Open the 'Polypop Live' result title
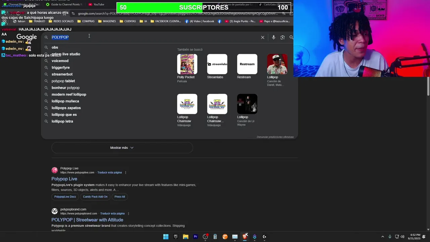Viewport: 430px width, 242px height. coord(64,179)
